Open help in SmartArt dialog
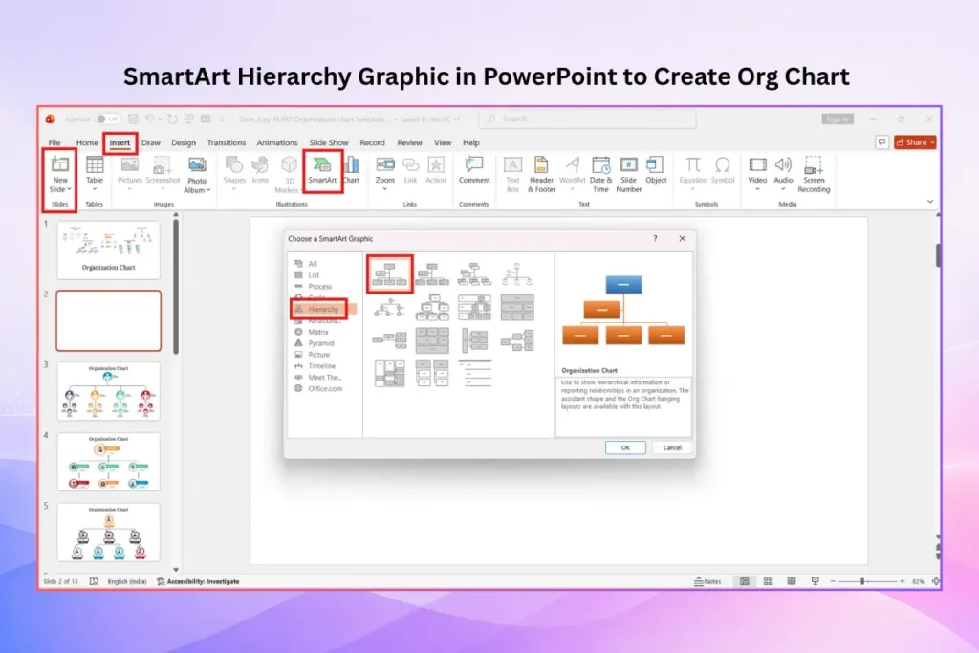979x653 pixels. click(655, 238)
